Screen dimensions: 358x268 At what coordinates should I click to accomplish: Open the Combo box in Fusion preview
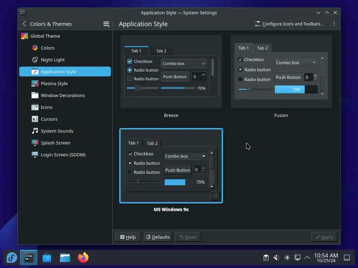coord(296,62)
